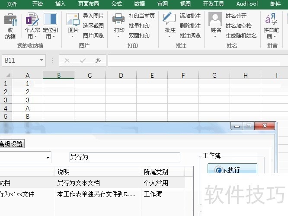The width and height of the screenshot is (288, 216).
Task: Click 生成随机姓名 command
Action: [x=241, y=35]
